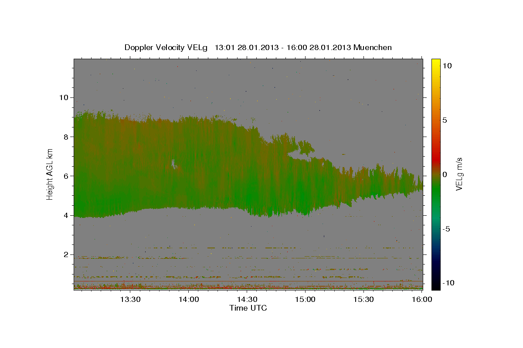The image size is (523, 348).
Task: Click the red horizontal line near the ground
Action: [248, 281]
